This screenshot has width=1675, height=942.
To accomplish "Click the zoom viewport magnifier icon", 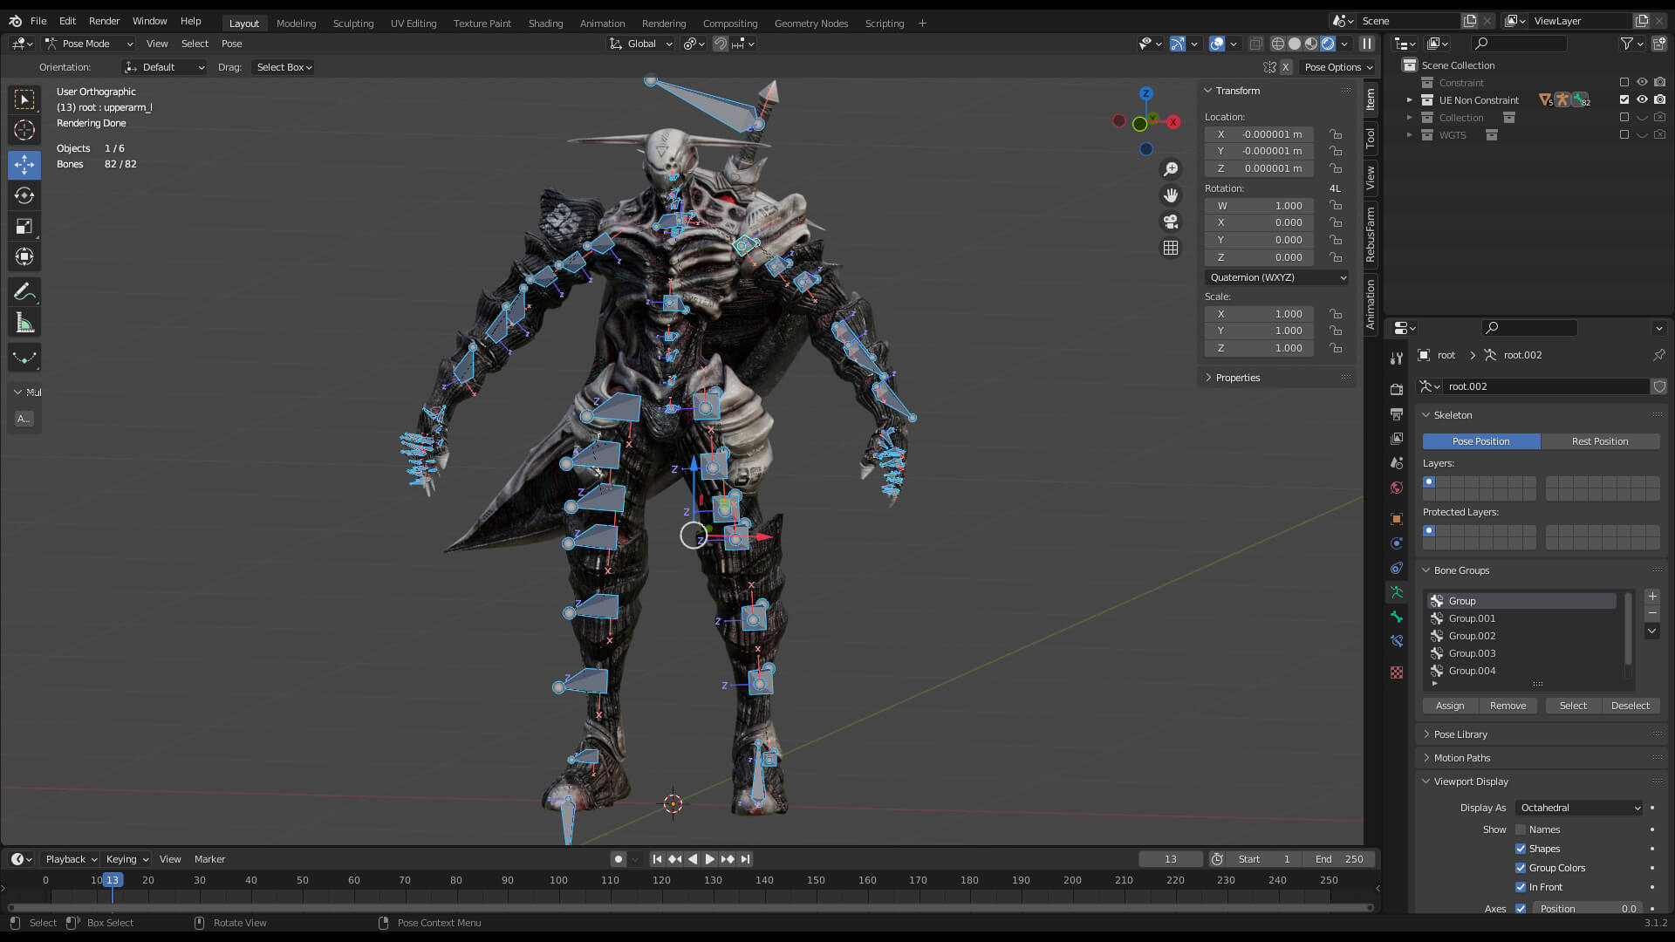I will (1171, 169).
